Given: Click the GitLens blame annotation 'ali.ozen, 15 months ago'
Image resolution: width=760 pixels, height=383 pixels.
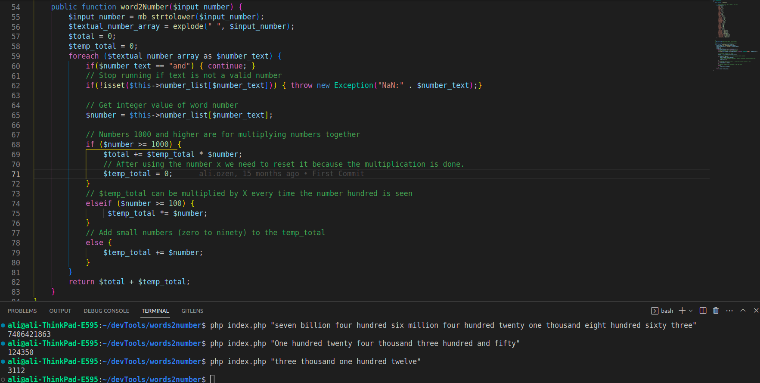Looking at the screenshot, I should coord(249,174).
